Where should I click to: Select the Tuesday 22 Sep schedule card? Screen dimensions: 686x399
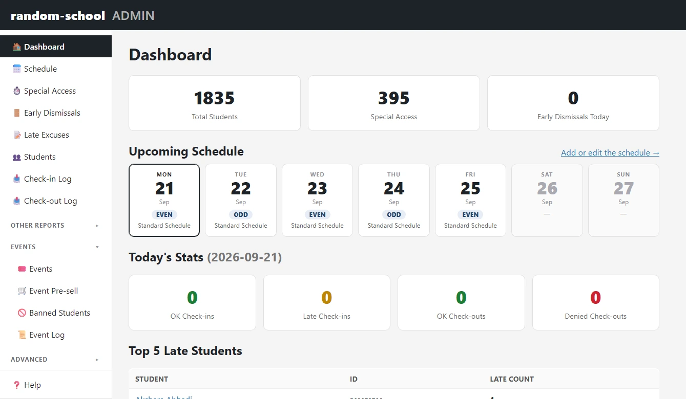(x=241, y=200)
